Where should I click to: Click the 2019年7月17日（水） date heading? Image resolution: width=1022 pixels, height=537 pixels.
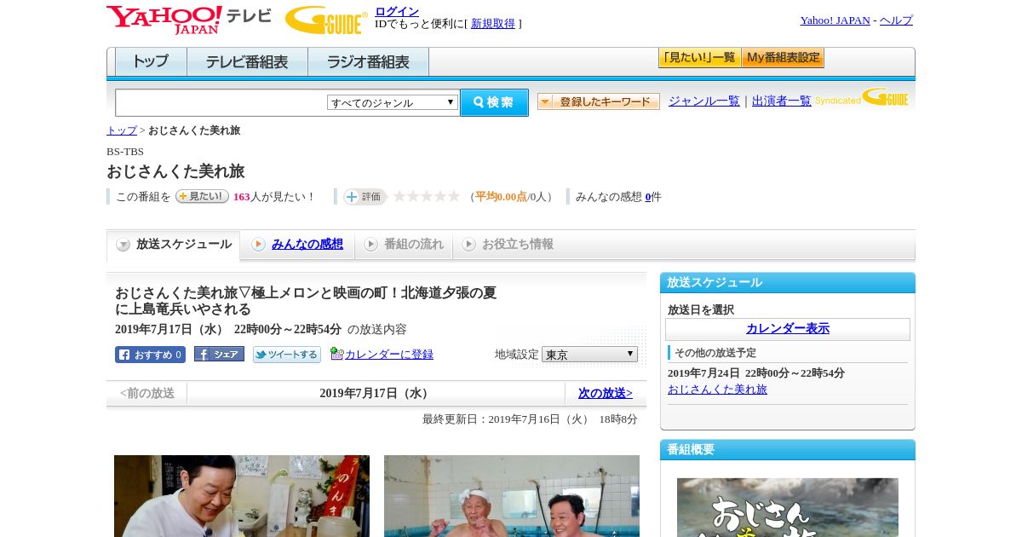point(376,393)
